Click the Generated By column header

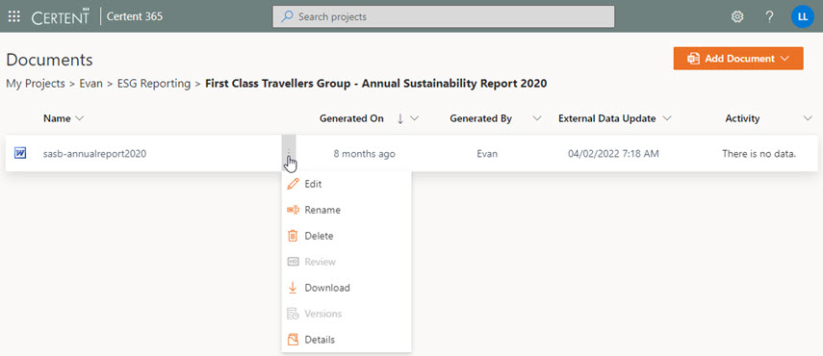tap(480, 118)
